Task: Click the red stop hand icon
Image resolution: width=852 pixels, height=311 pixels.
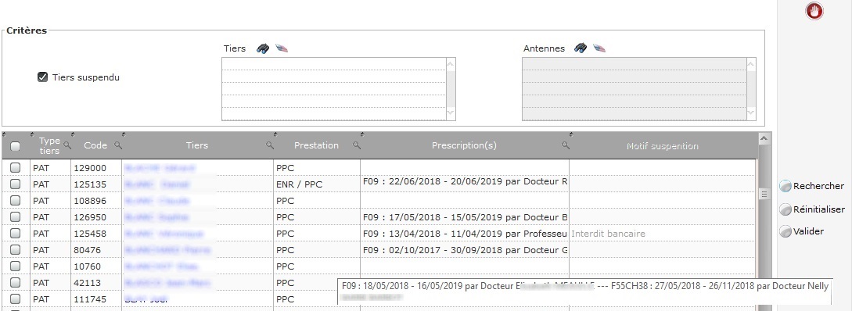Action: pos(814,11)
